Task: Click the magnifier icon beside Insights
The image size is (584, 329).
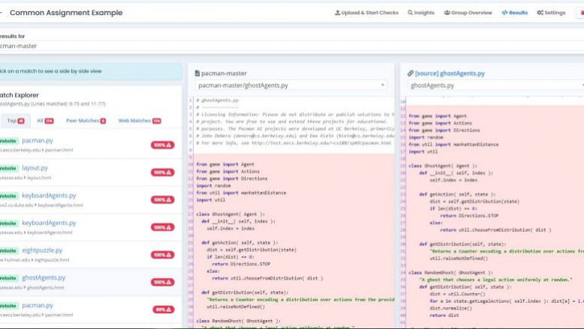Action: pyautogui.click(x=410, y=13)
